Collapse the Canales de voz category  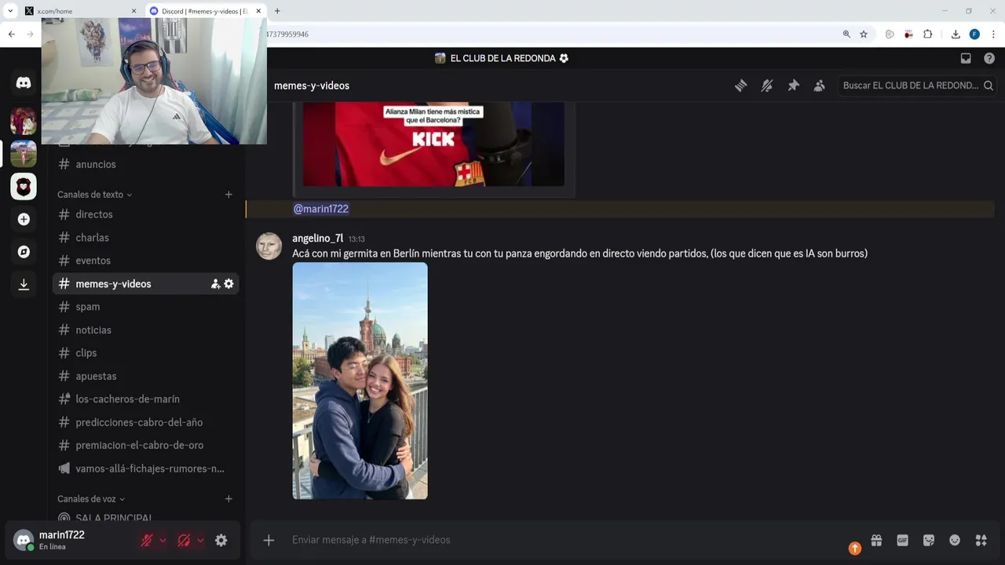pos(91,499)
